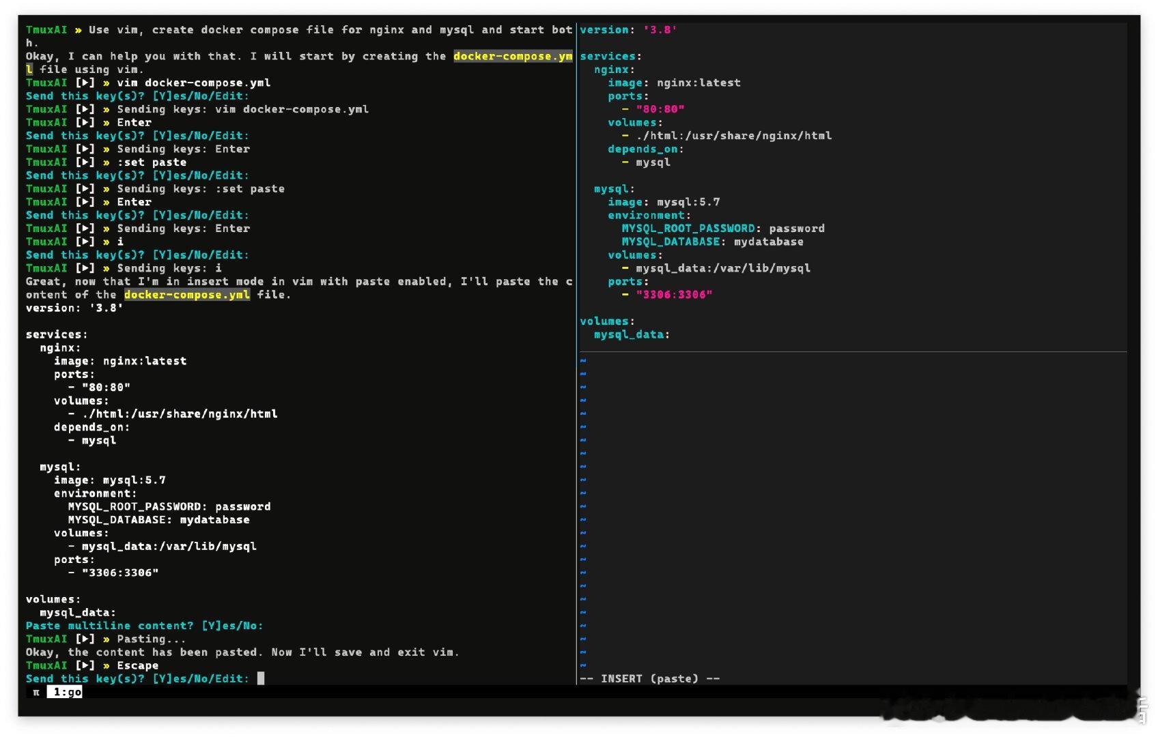The width and height of the screenshot is (1158, 737).
Task: Click the 'Escape' key text in left pane
Action: (x=137, y=665)
